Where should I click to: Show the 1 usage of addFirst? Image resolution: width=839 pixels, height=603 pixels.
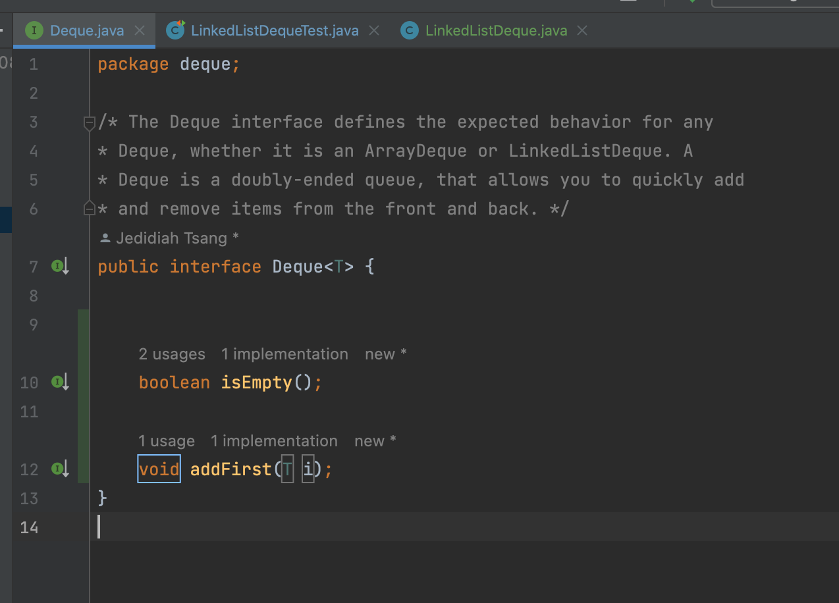click(167, 441)
